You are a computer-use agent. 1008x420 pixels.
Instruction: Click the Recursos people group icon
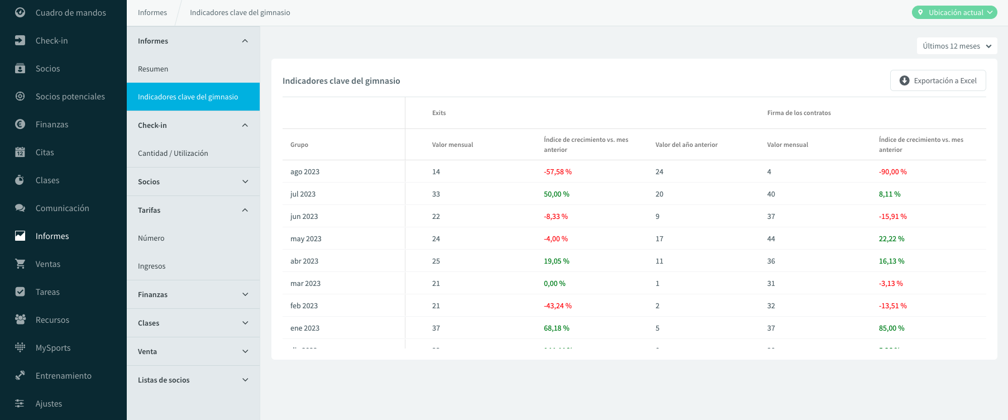(x=20, y=319)
